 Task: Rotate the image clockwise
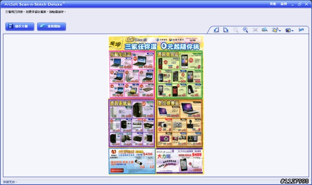pyautogui.click(x=226, y=30)
